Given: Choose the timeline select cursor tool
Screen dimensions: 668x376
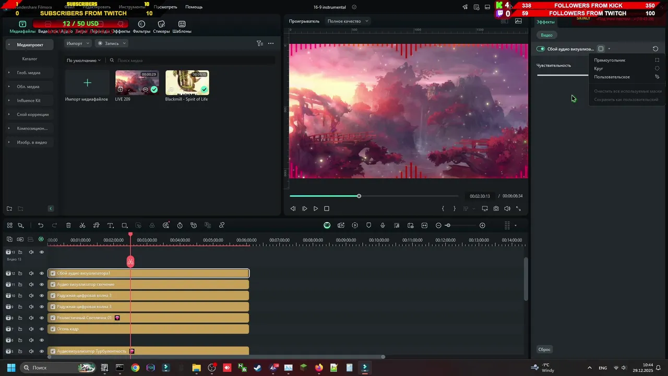Looking at the screenshot, I should pyautogui.click(x=21, y=225).
